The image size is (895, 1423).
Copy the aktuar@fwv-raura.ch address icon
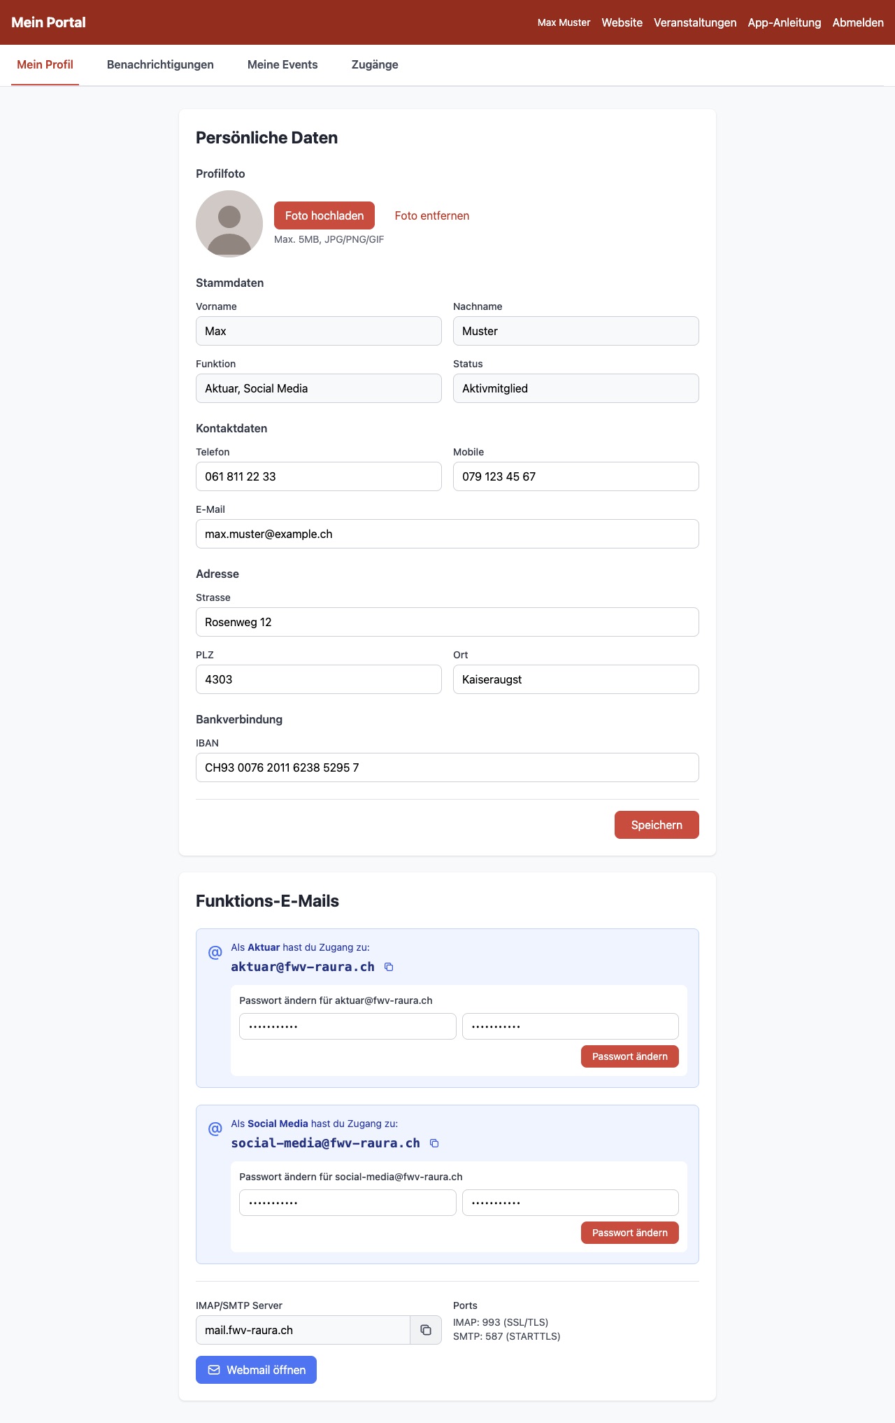(389, 967)
